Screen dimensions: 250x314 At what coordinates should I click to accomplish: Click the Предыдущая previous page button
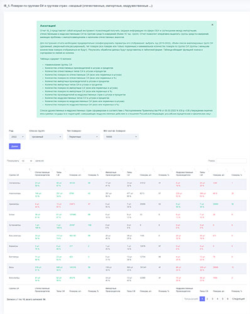191,299
